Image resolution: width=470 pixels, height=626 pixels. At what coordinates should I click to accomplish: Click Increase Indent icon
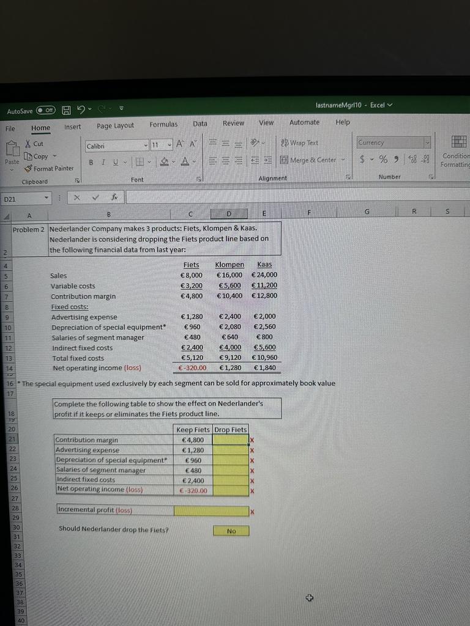coord(268,160)
